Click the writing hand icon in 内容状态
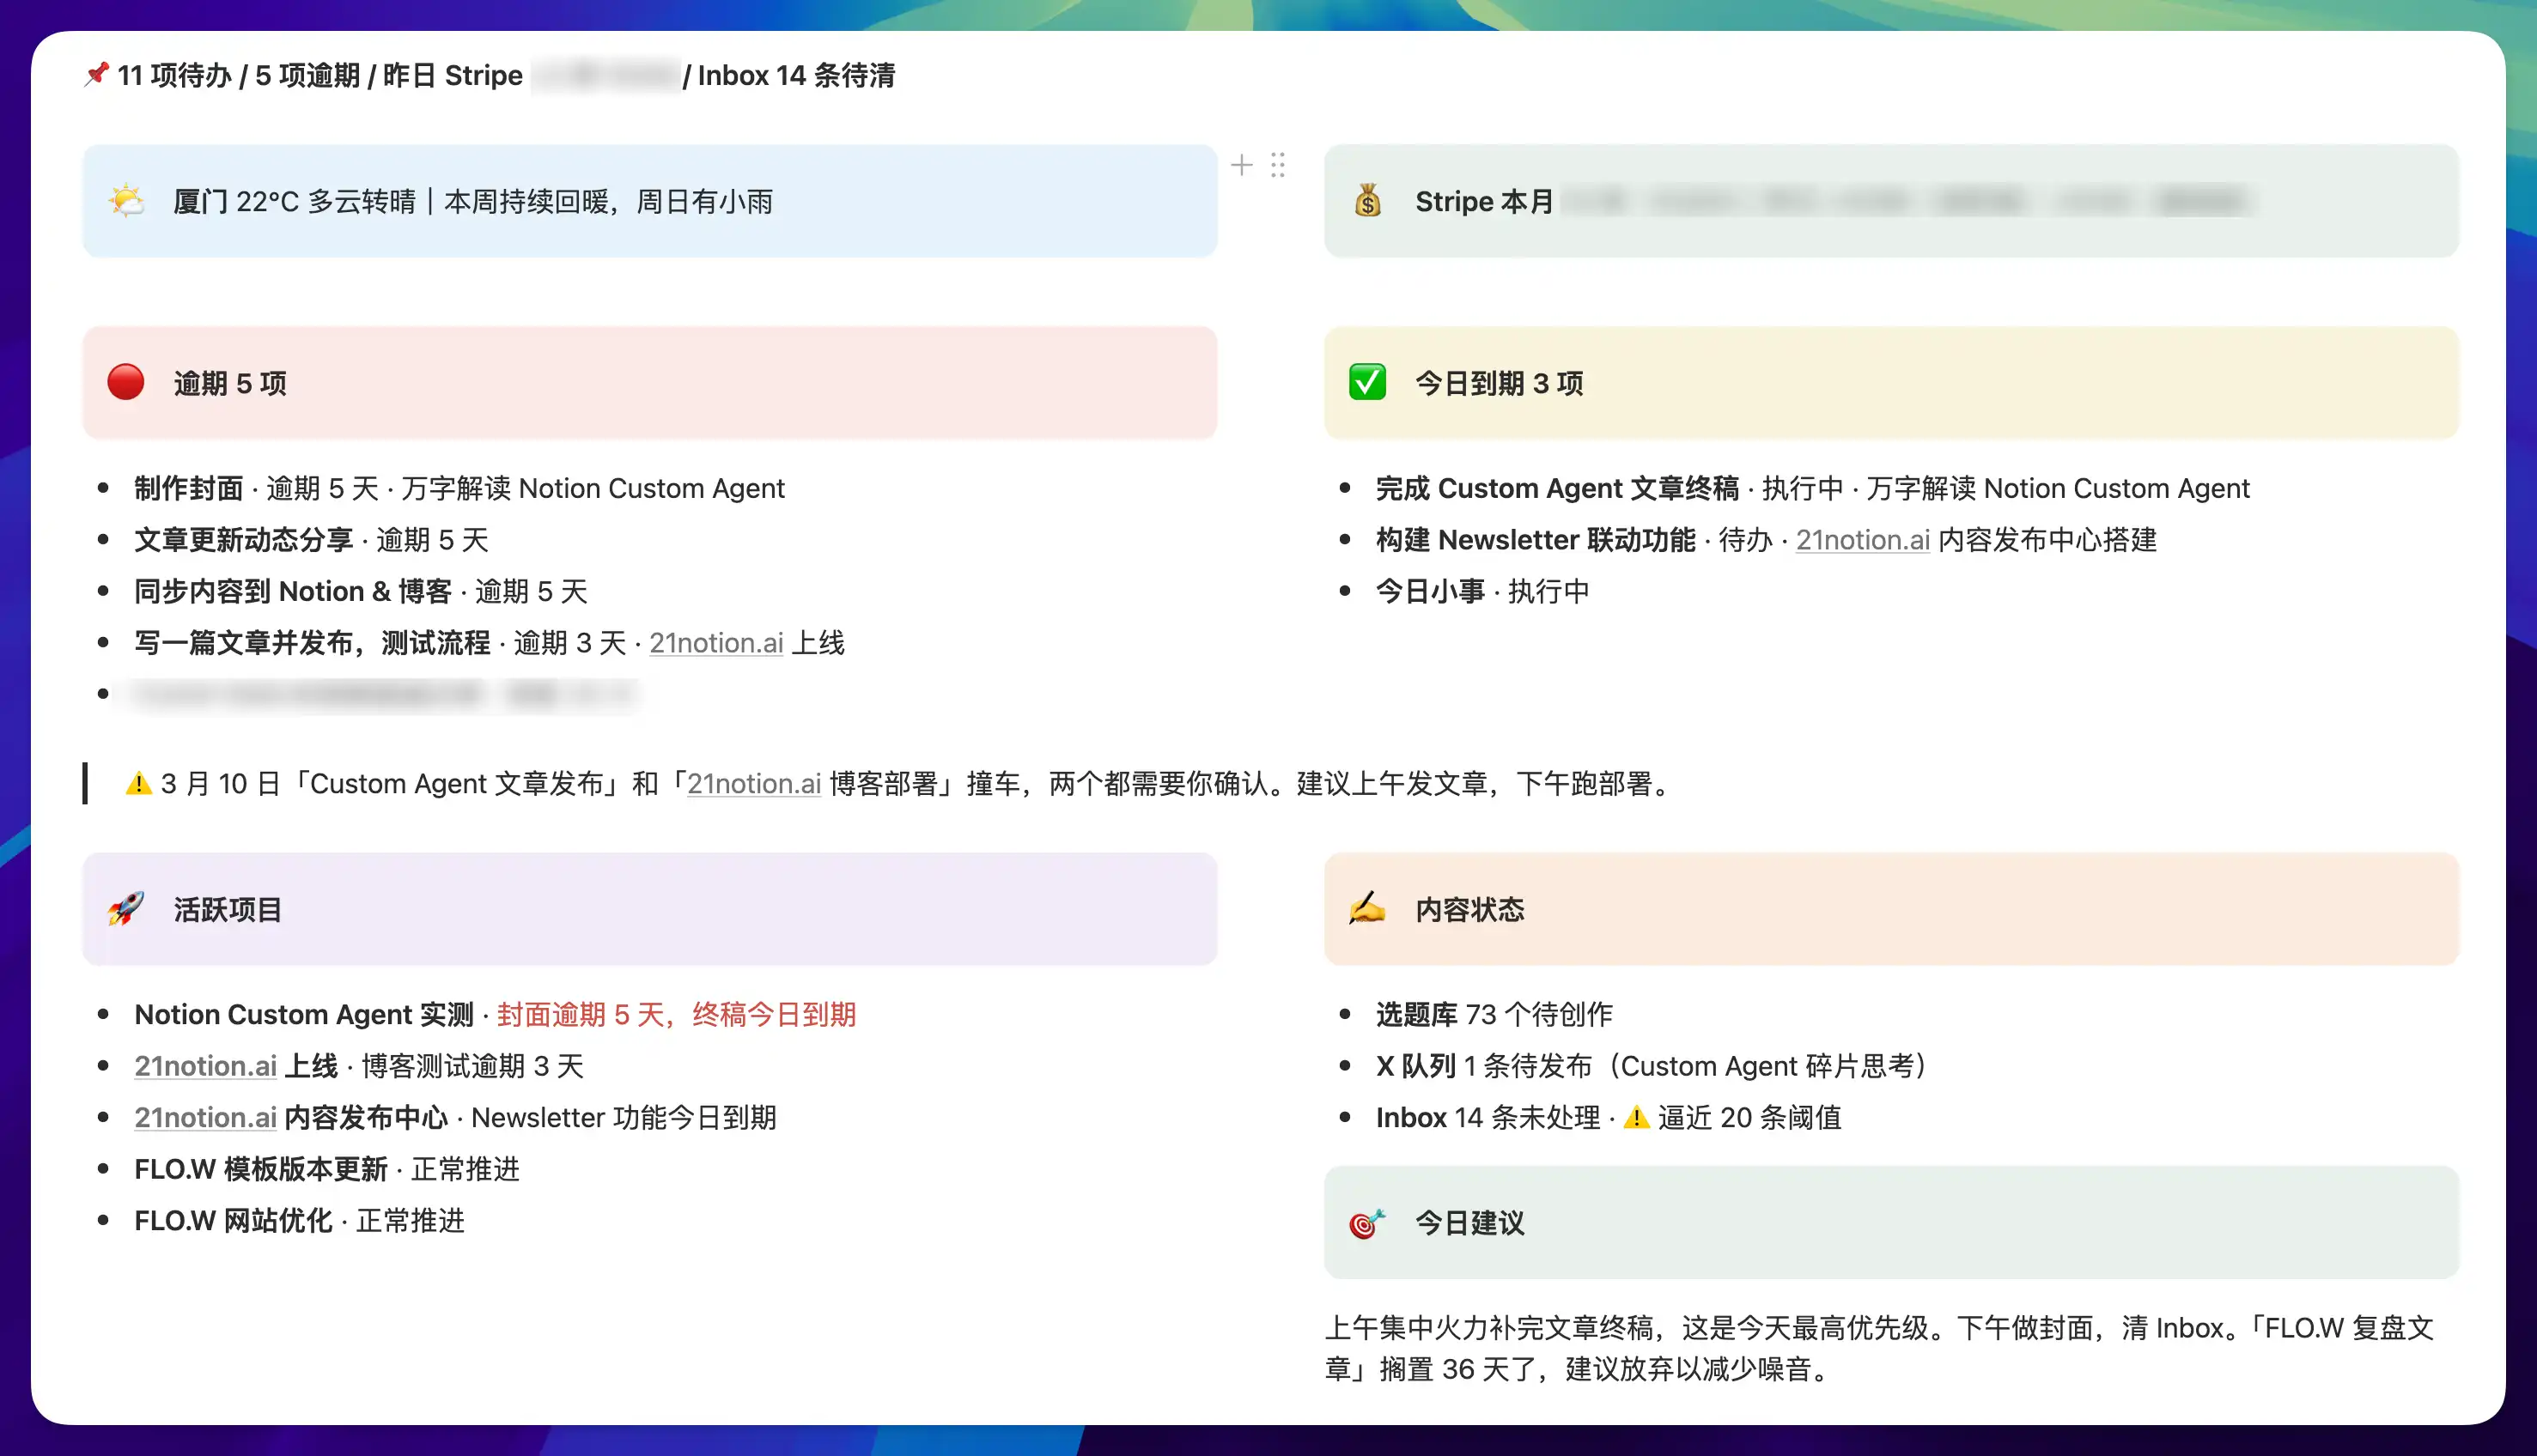Viewport: 2537px width, 1456px height. click(1366, 909)
